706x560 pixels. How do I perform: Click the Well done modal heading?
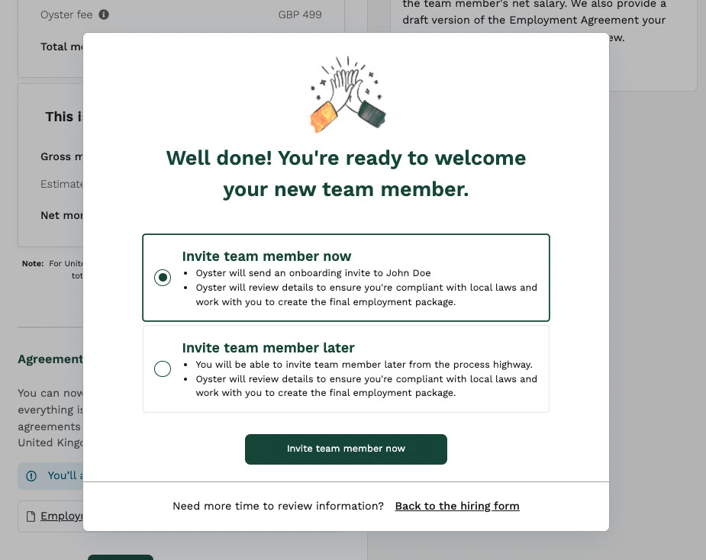click(346, 173)
